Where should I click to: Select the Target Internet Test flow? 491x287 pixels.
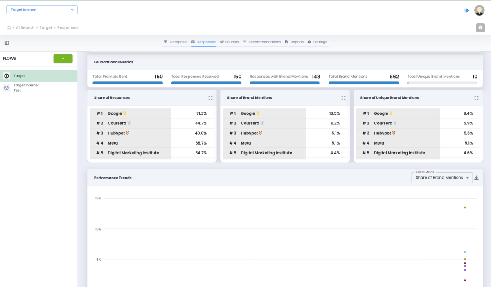(x=38, y=88)
